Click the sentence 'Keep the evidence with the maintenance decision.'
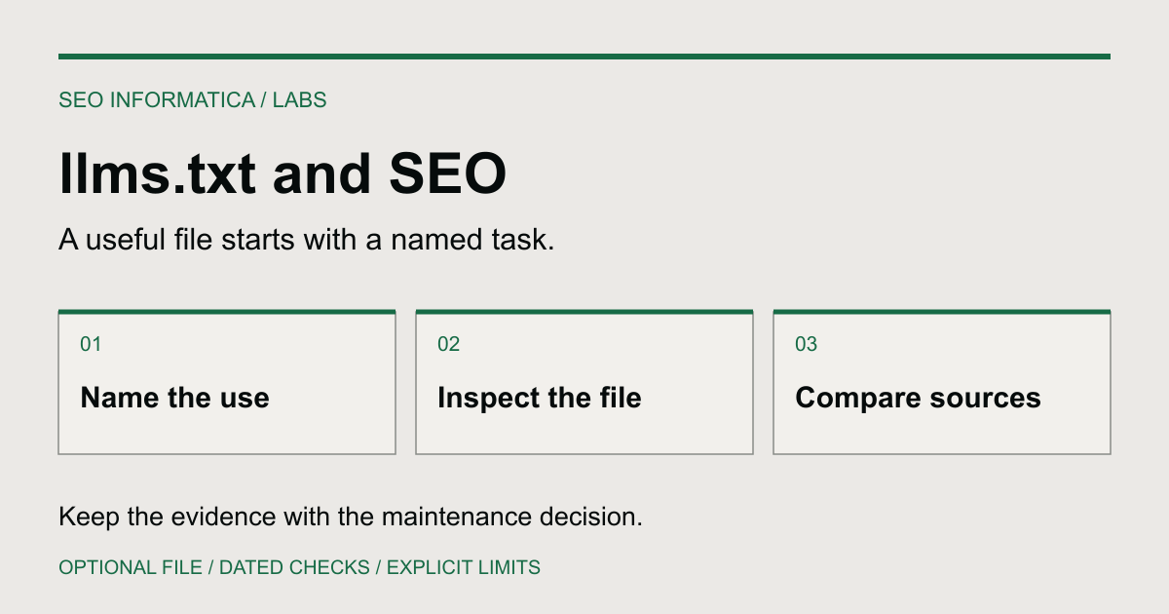The image size is (1169, 614). pos(351,517)
